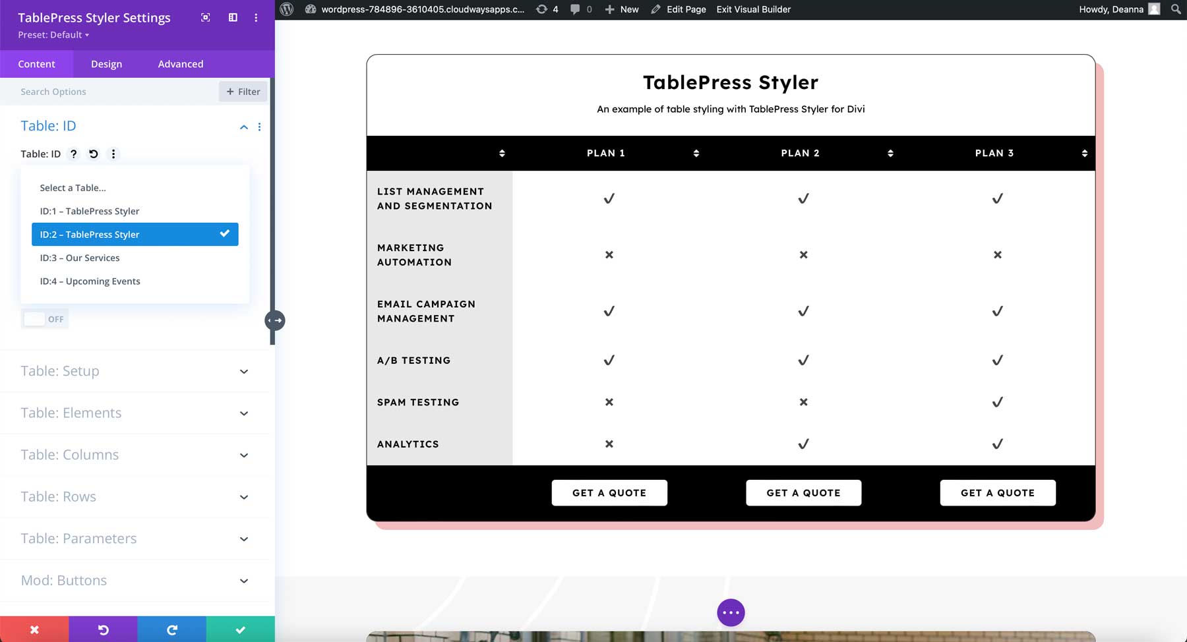Click the Spam Testing row label
This screenshot has height=642, width=1187.
(x=418, y=402)
